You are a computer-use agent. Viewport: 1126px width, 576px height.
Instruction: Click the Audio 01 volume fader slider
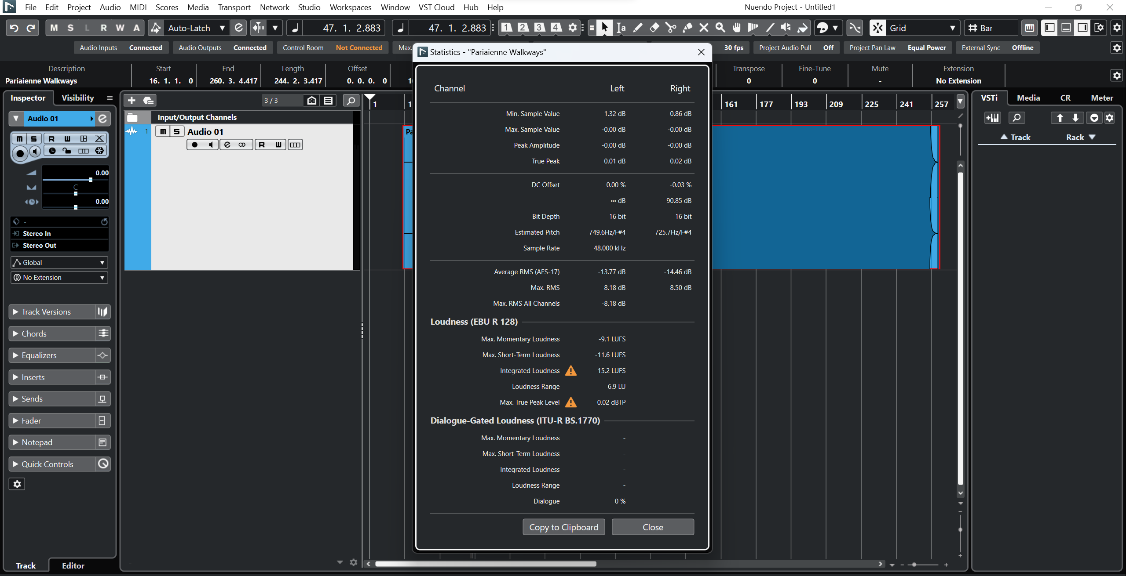click(x=90, y=180)
